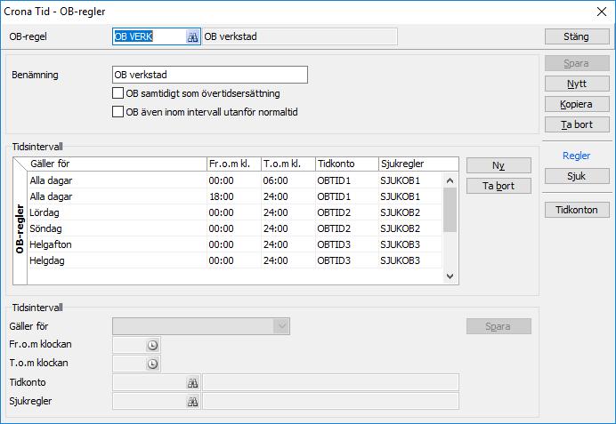Click the table's scroll down arrow
616x424 pixels.
pos(450,276)
